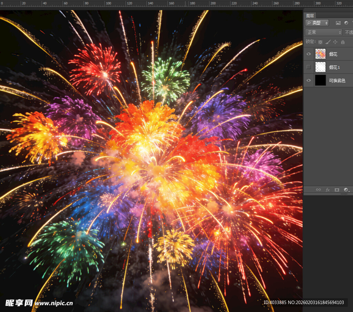Click the lock all padlock icon
The image size is (353, 312).
tap(343, 42)
